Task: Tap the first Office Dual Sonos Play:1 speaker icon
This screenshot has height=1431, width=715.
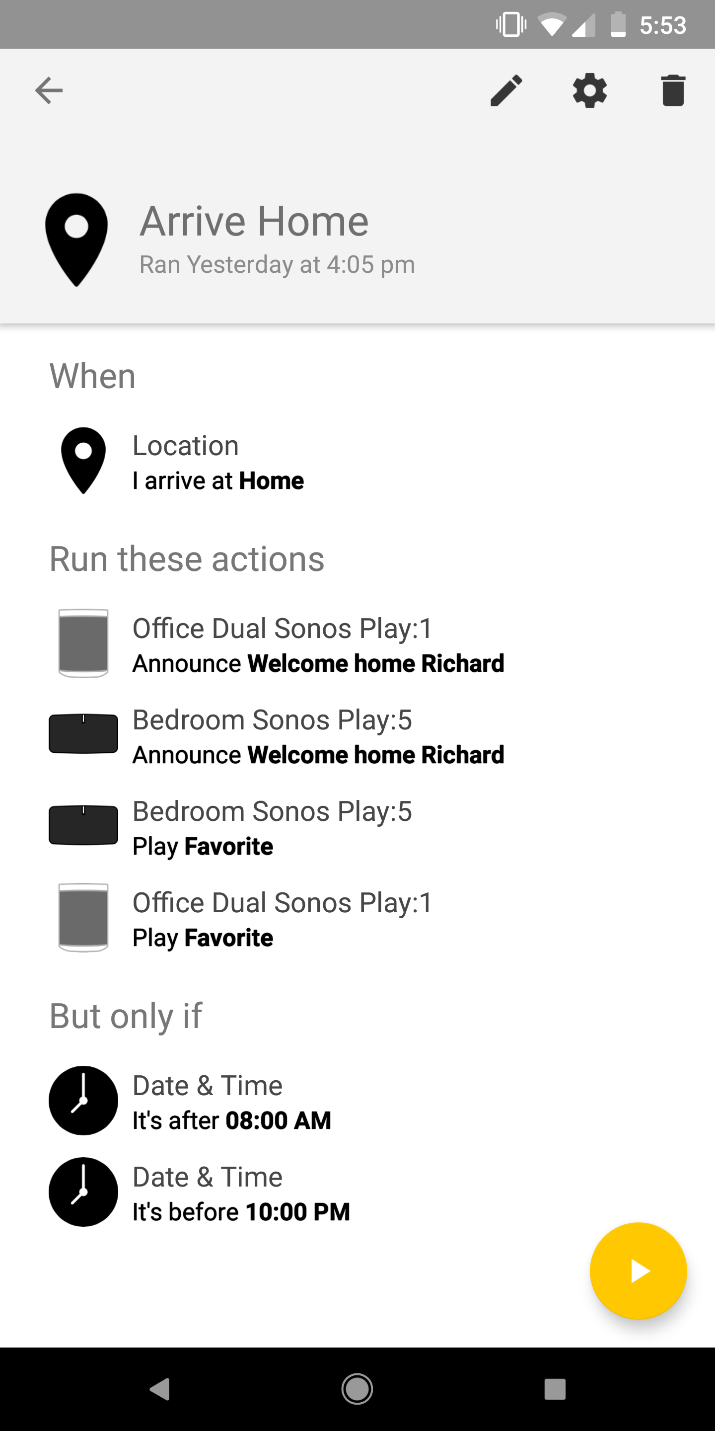Action: point(83,643)
